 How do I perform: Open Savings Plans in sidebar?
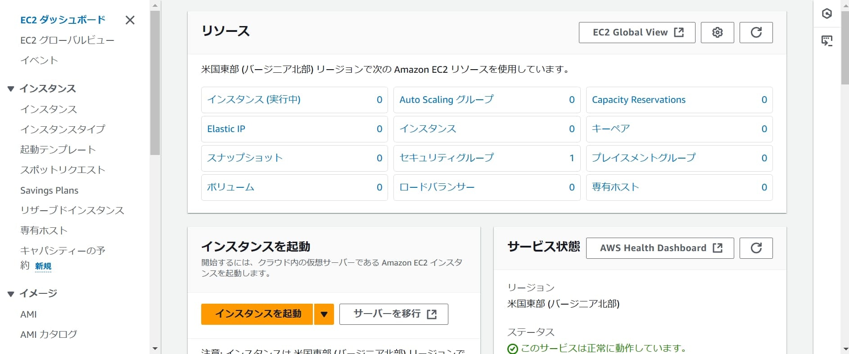(x=50, y=190)
